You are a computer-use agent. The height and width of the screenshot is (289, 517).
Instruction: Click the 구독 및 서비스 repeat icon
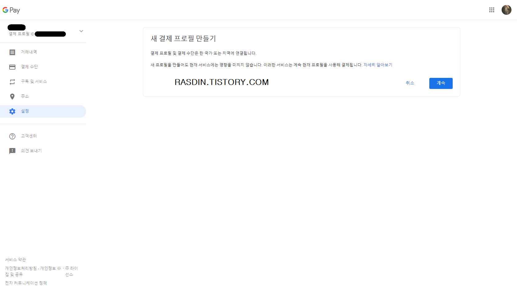tap(12, 82)
